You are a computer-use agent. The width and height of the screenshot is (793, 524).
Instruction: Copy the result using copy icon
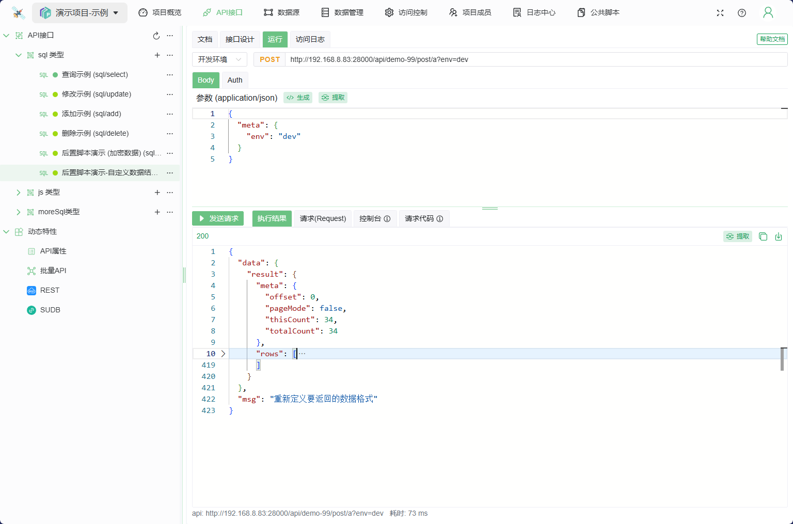coord(763,236)
